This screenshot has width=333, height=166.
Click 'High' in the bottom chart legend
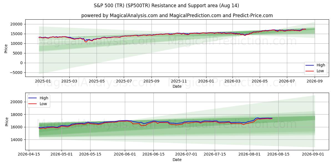coord(44,98)
